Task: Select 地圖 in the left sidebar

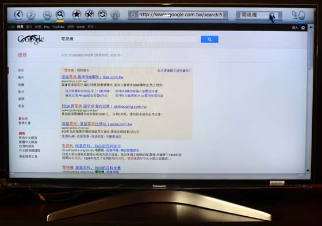Action: 21,85
